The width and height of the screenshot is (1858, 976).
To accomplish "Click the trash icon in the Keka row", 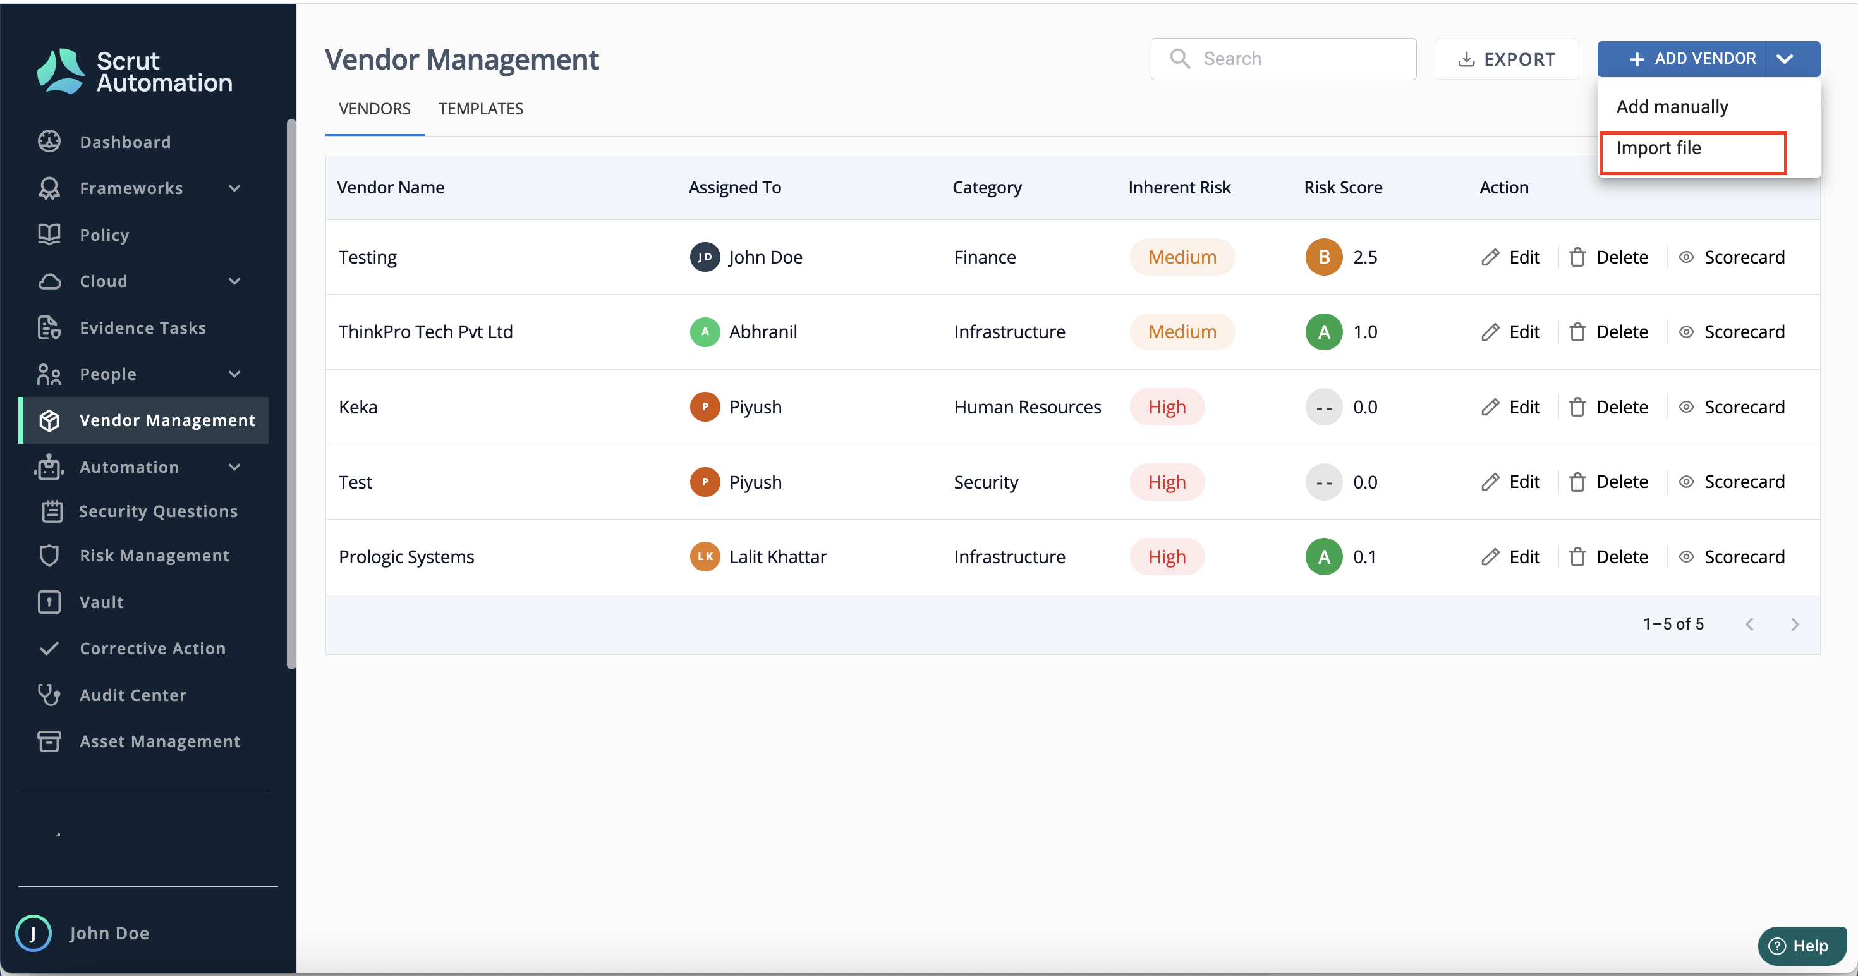I will pos(1577,407).
